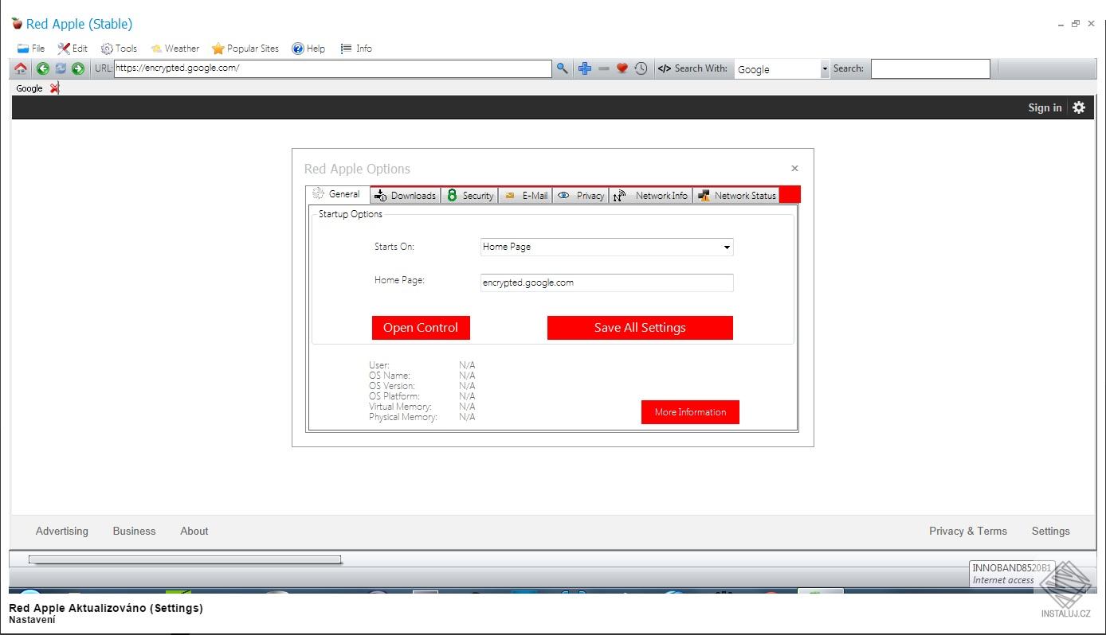Image resolution: width=1106 pixels, height=635 pixels.
Task: Open the File menu
Action: (x=31, y=49)
